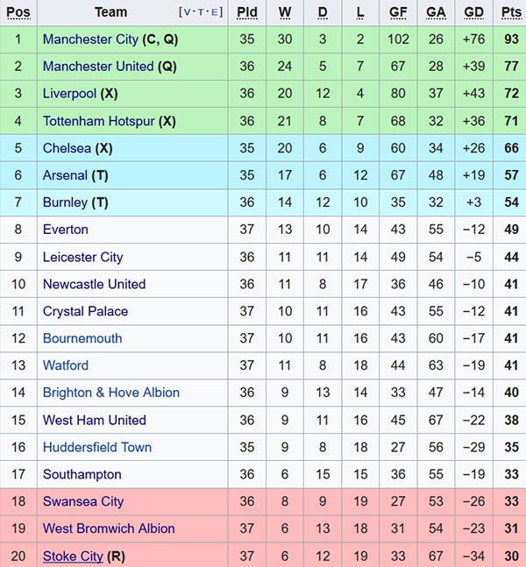Screen dimensions: 526x567
Task: Click the Chelsea team link
Action: 67,148
